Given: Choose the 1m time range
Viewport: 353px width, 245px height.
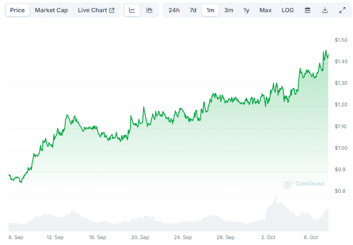Looking at the screenshot, I should pyautogui.click(x=210, y=10).
